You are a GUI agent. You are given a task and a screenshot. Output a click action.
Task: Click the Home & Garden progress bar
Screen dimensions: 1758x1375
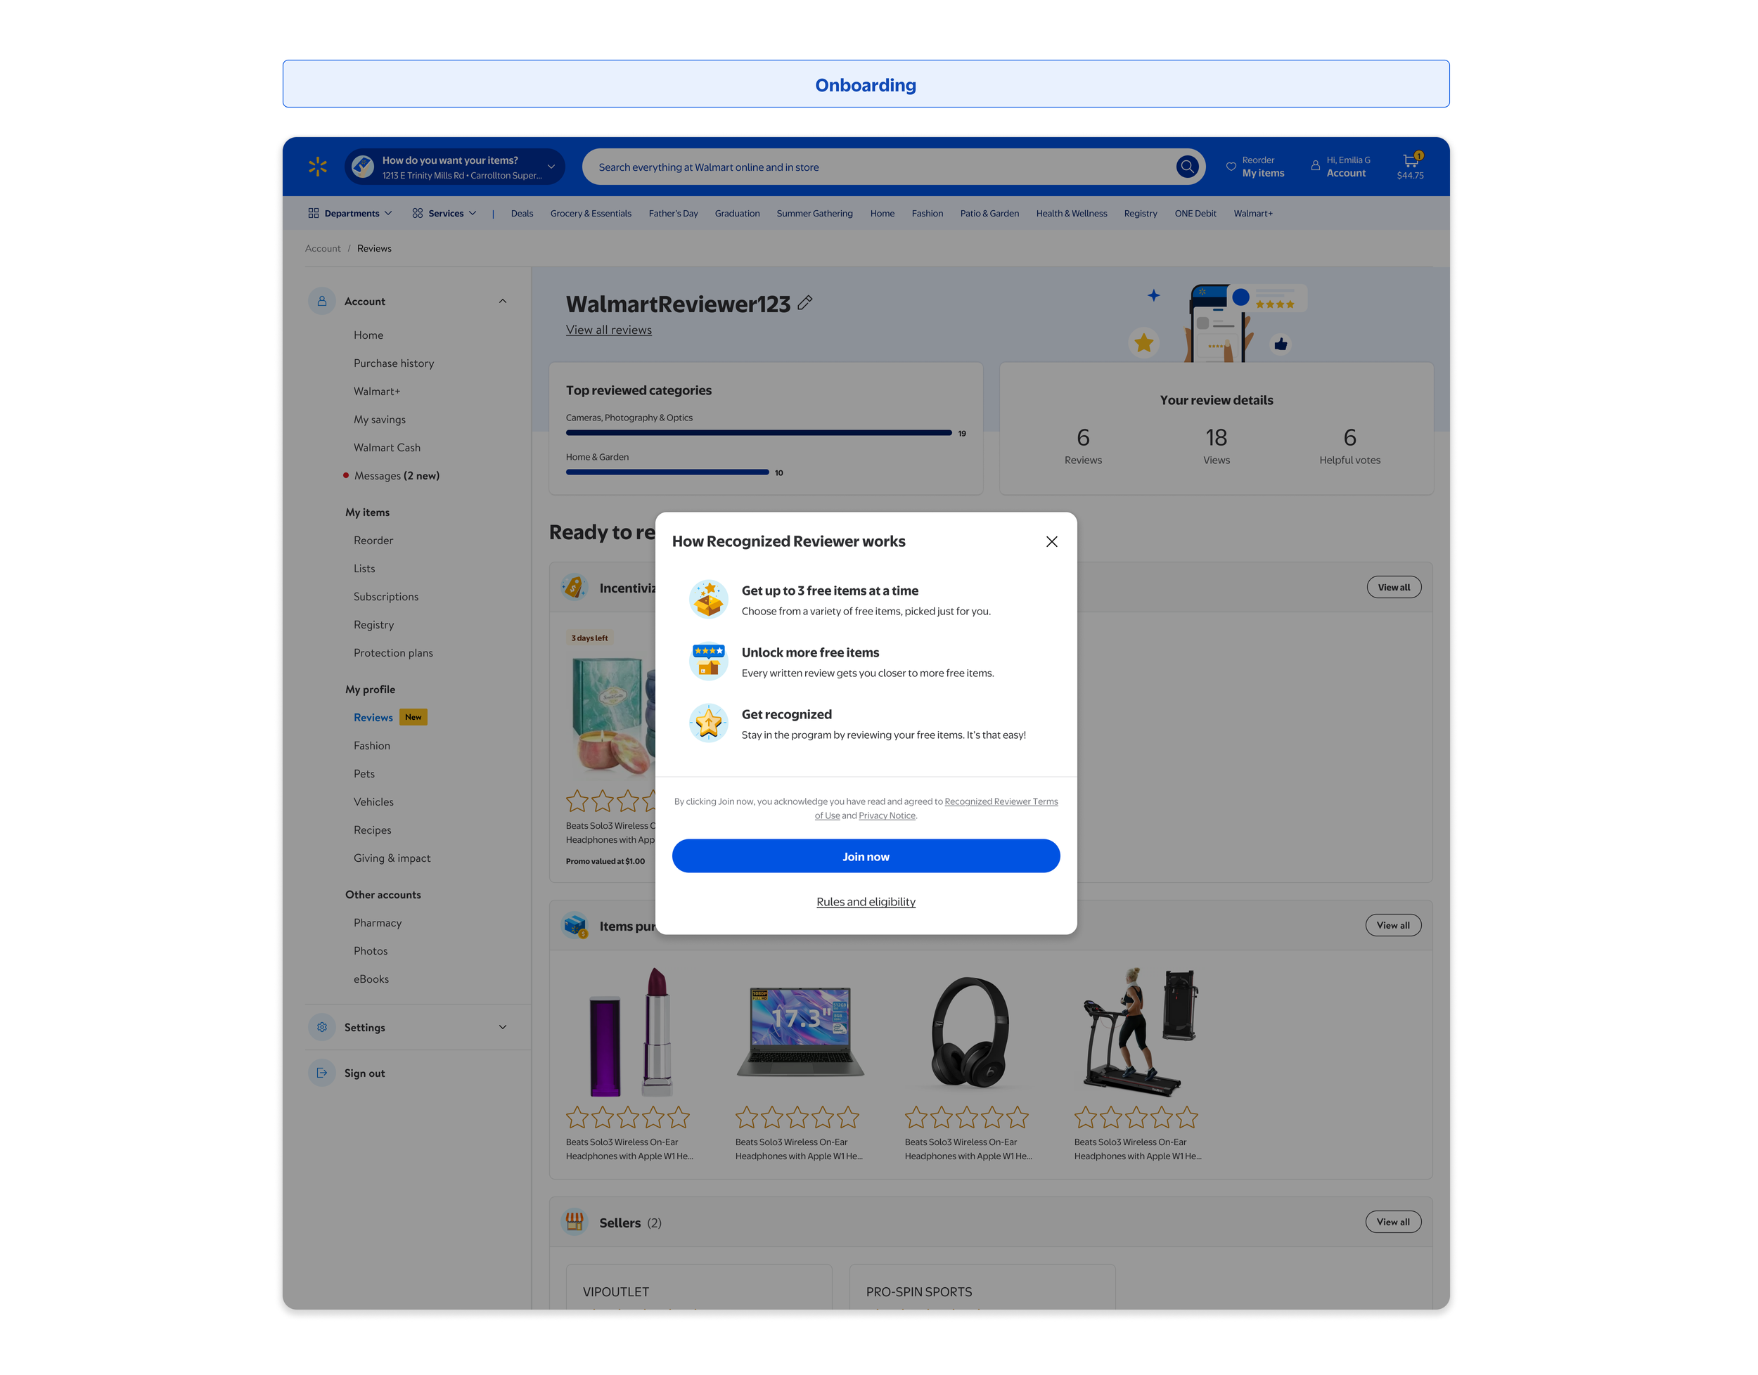(667, 472)
